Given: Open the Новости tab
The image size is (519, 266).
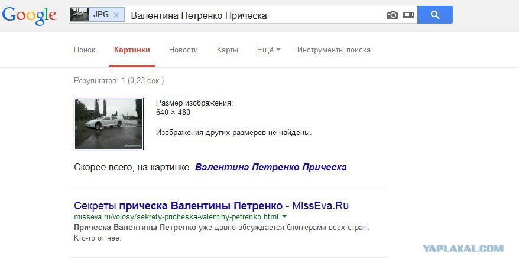Looking at the screenshot, I should pyautogui.click(x=183, y=50).
